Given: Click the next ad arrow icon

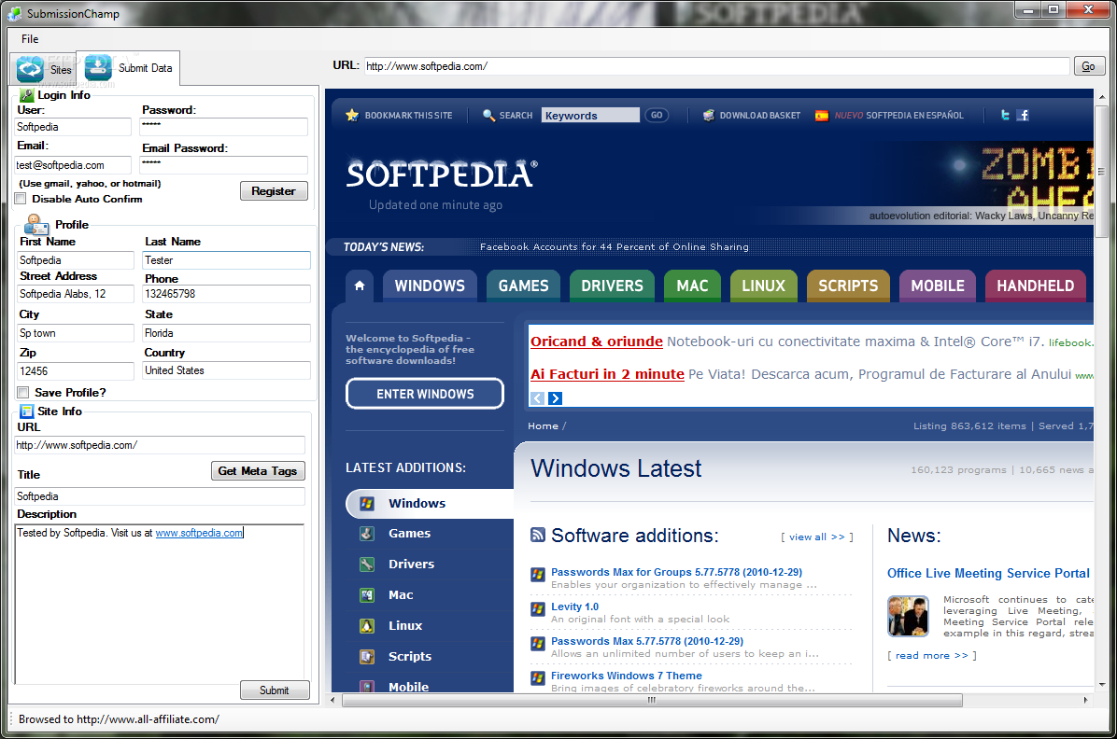Looking at the screenshot, I should (x=556, y=398).
